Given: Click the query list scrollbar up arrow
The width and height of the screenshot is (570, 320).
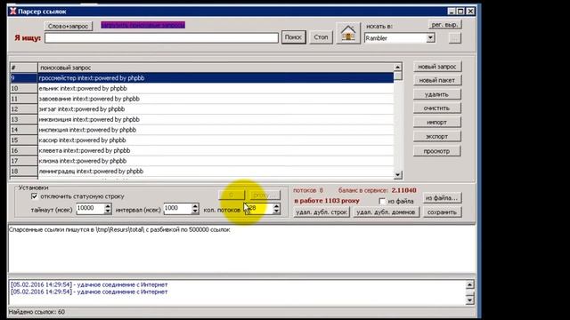Looking at the screenshot, I should (398, 68).
